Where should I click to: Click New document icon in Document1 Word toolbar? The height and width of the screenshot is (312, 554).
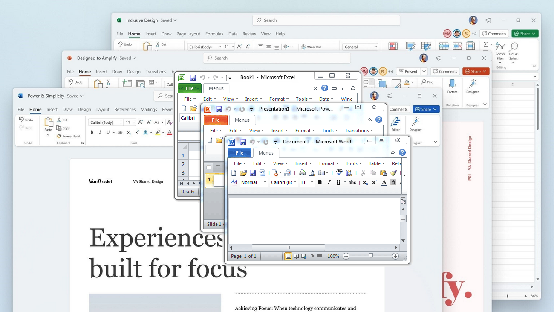[x=234, y=173]
